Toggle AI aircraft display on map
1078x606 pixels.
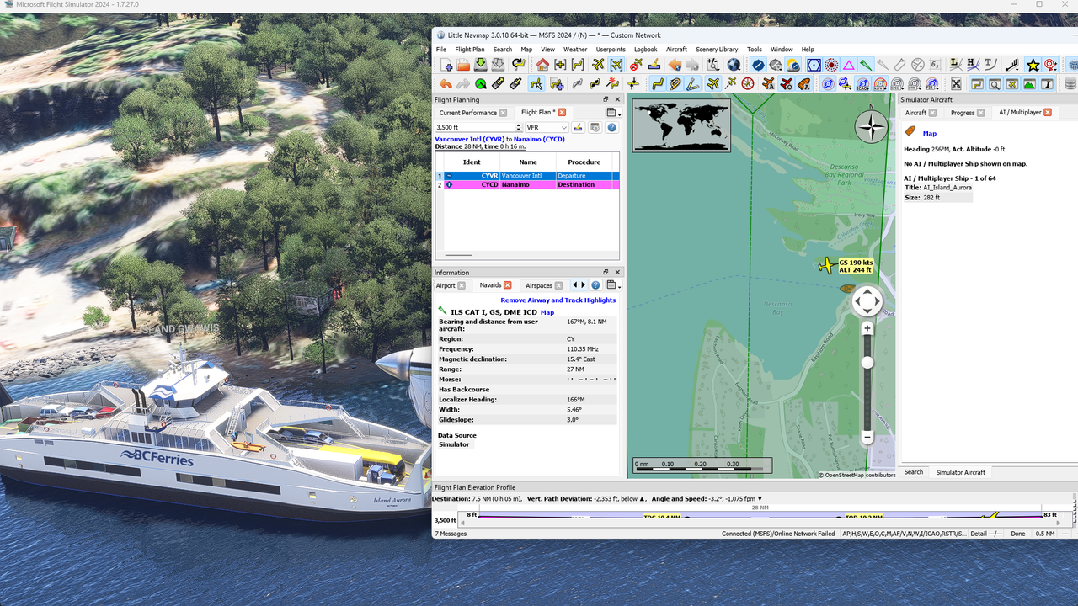769,83
